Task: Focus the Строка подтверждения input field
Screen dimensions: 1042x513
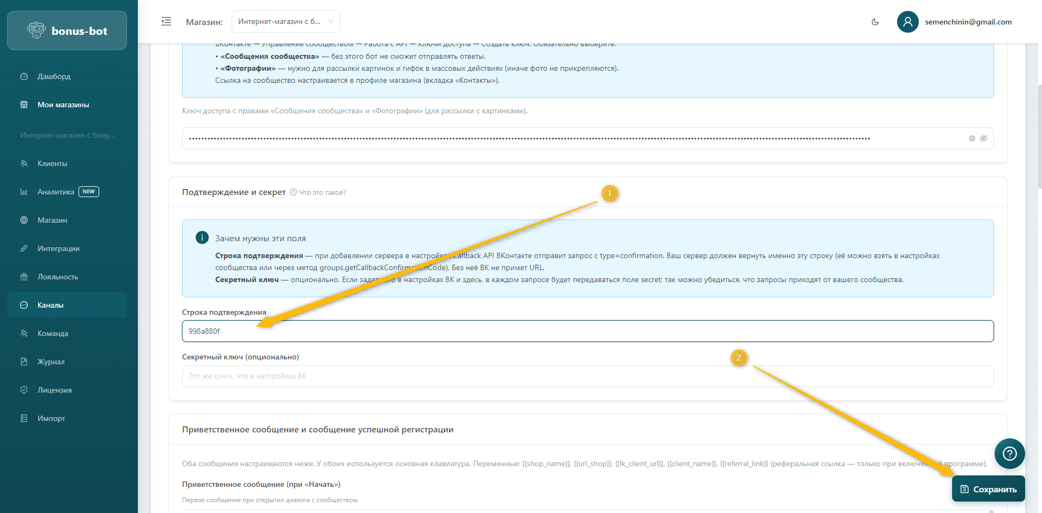Action: (587, 331)
